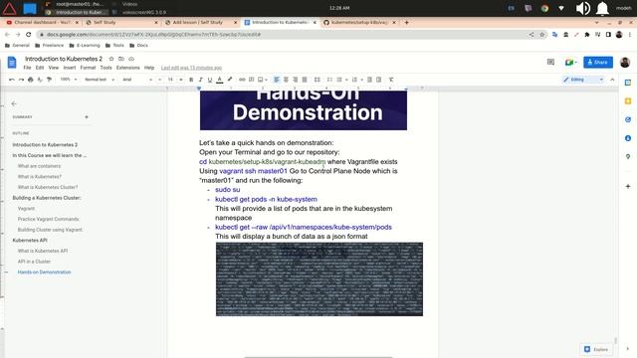Image resolution: width=637 pixels, height=358 pixels.
Task: Print the document via toolbar icon
Action: coord(31,80)
